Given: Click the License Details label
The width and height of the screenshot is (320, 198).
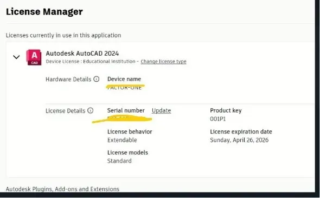Looking at the screenshot, I should click(65, 111).
